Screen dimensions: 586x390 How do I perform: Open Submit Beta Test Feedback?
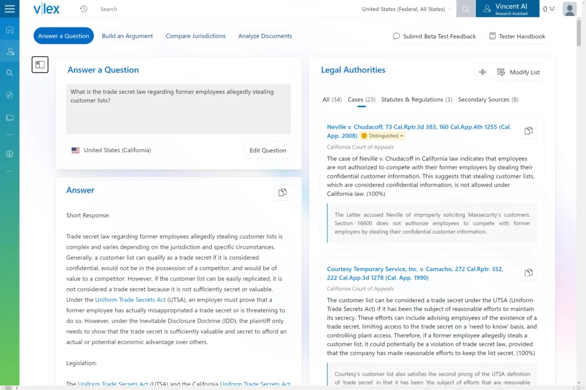(x=434, y=36)
